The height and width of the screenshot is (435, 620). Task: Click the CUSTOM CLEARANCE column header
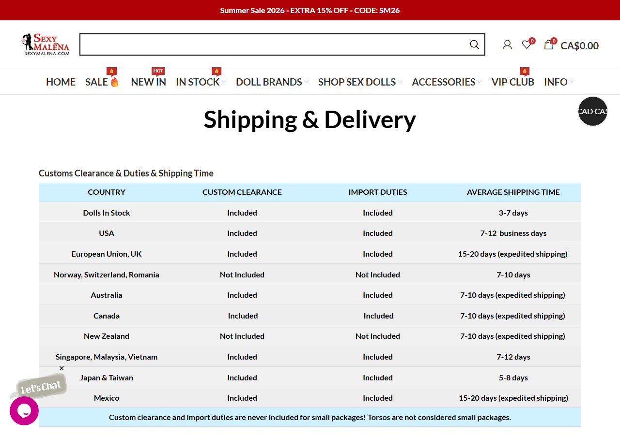[242, 192]
